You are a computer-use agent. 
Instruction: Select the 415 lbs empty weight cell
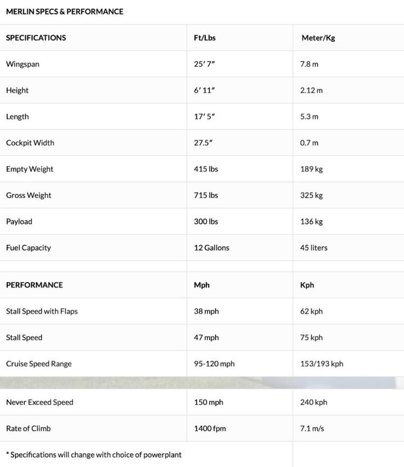[x=206, y=169]
